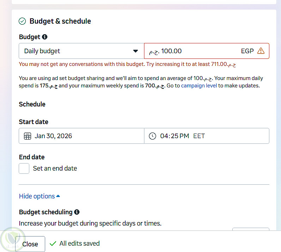The height and width of the screenshot is (252, 281).
Task: Click the clock icon in start time
Action: tap(153, 136)
